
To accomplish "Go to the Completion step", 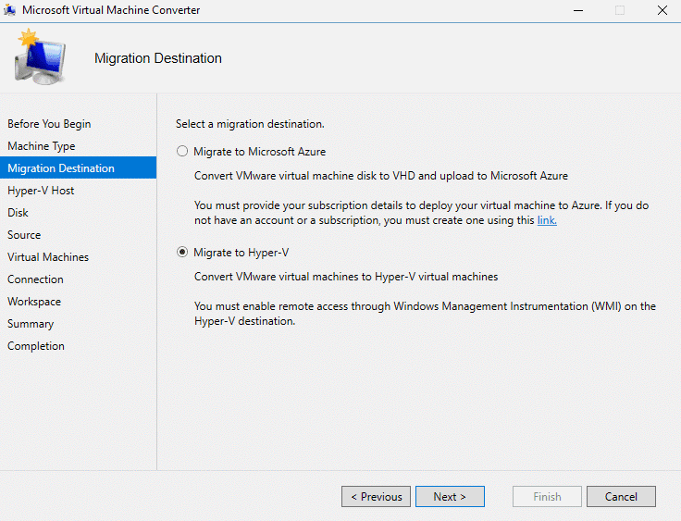I will (36, 346).
